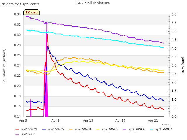Click the 3.0 right axis value
Screen dimensions: 187x140
coord(174,65)
